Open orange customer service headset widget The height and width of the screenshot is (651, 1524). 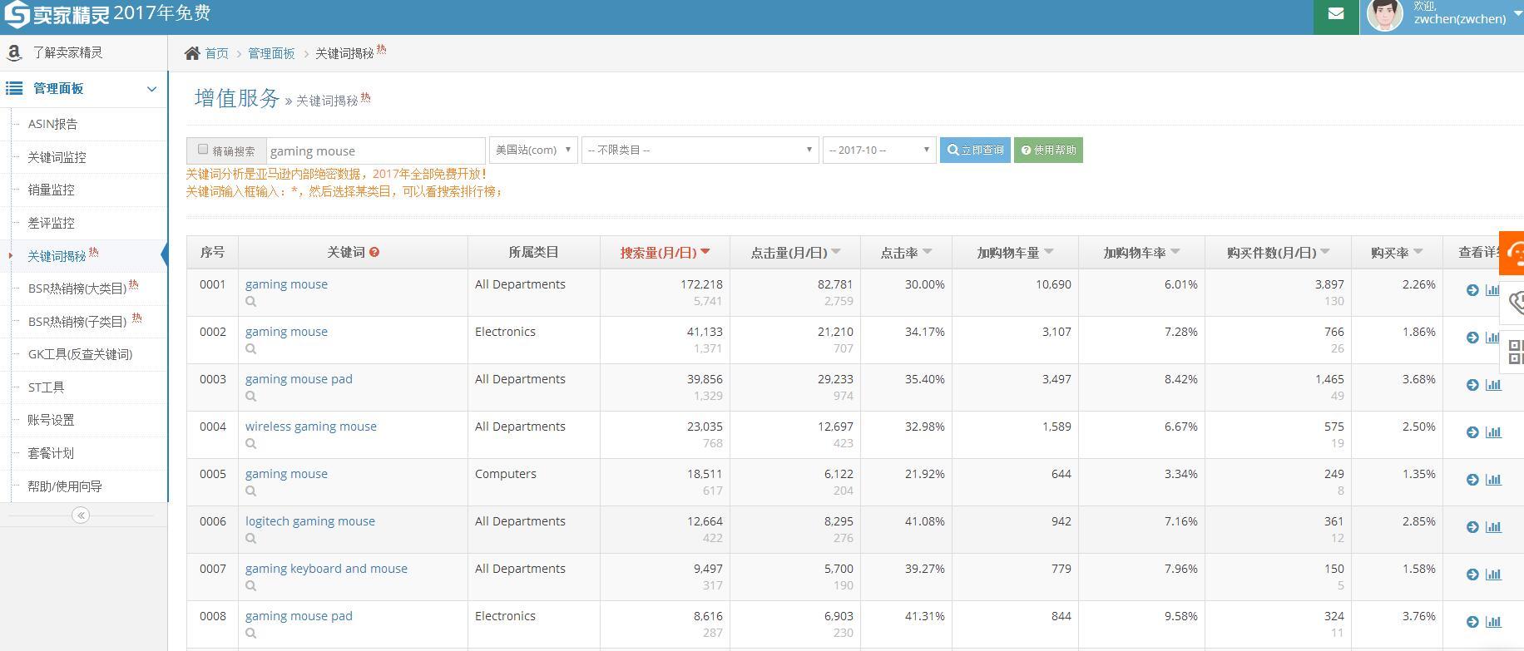pos(1512,253)
